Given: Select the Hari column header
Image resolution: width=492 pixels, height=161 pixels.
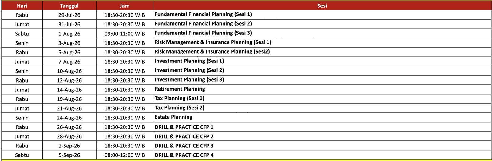Looking at the screenshot, I should click(22, 6).
